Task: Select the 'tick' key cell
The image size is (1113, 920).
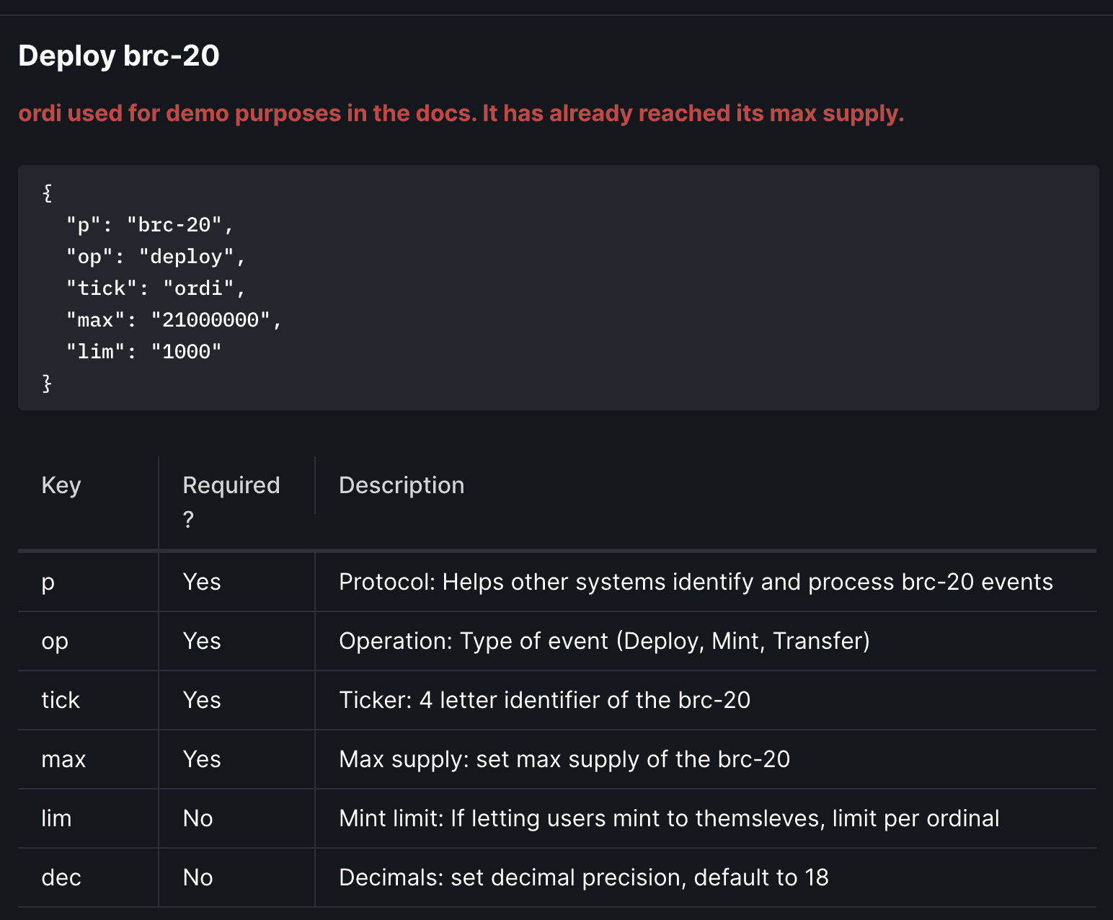Action: tap(88, 700)
